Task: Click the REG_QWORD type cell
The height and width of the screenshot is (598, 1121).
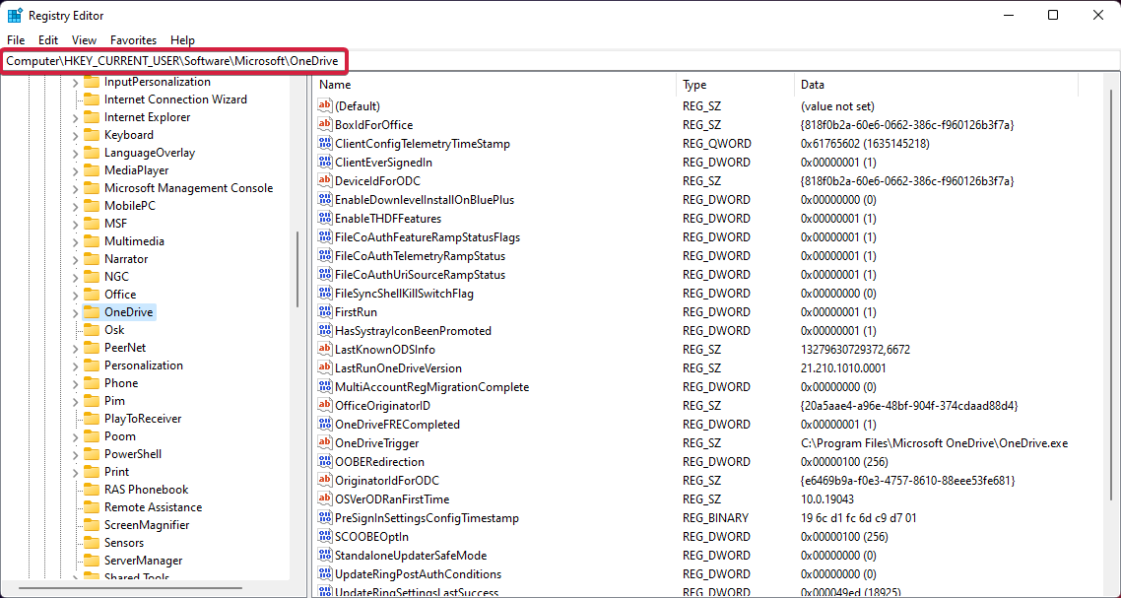Action: 717,144
